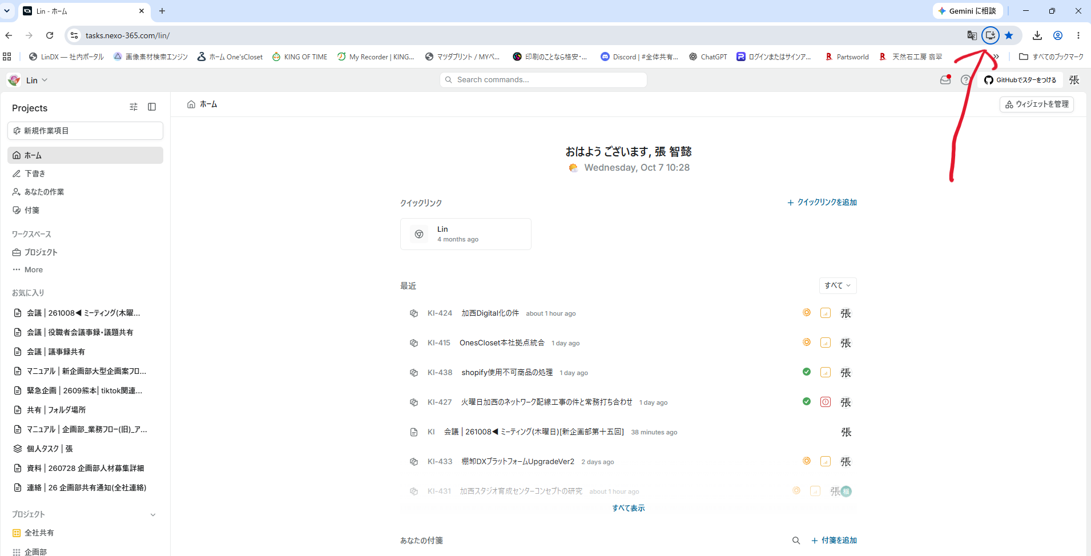Open the browser downloads icon
Viewport: 1091px width, 556px height.
click(x=1037, y=35)
